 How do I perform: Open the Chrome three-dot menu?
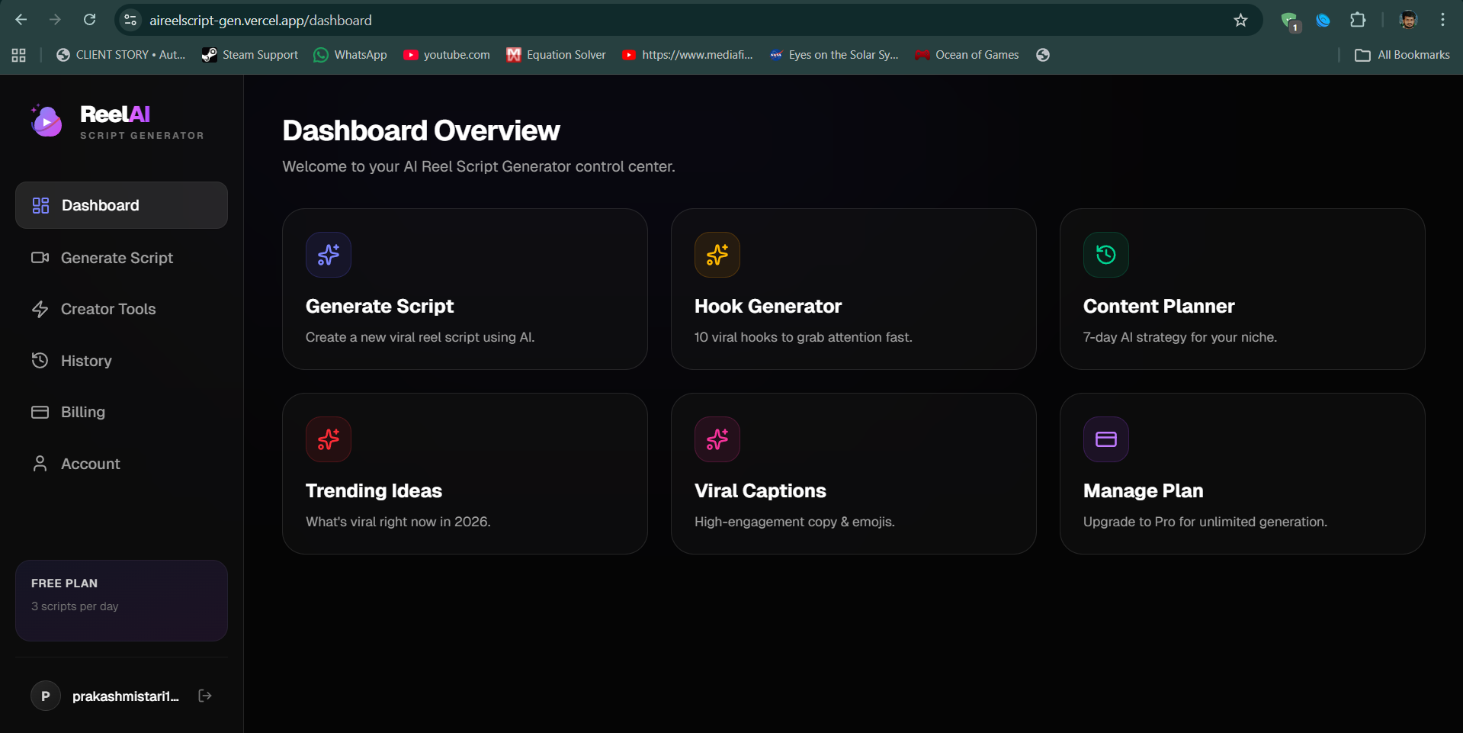[x=1443, y=20]
